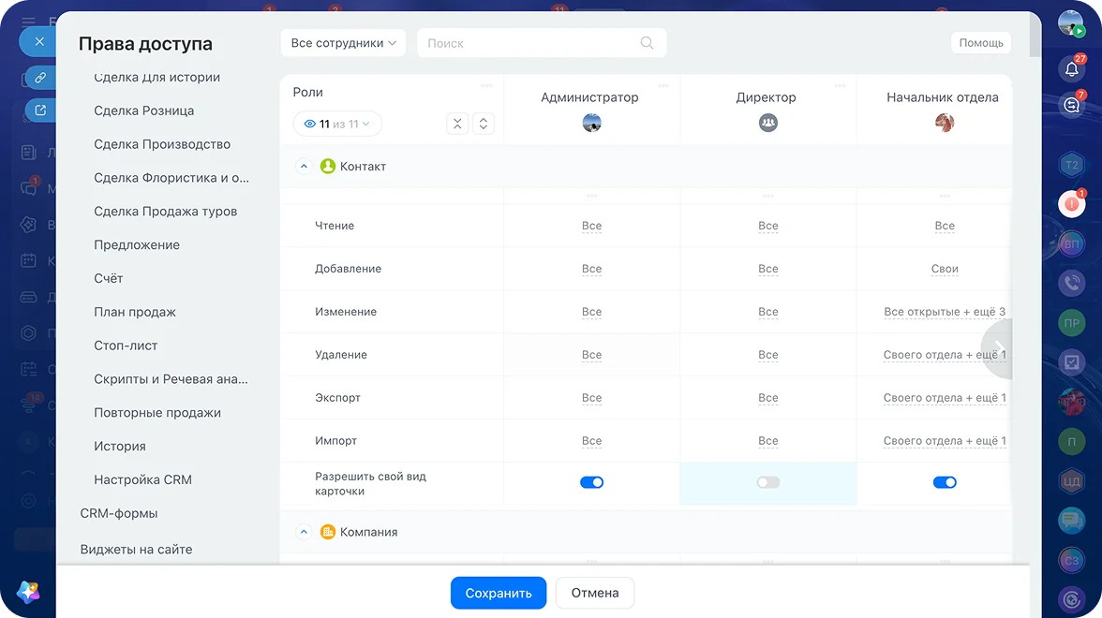Expand all sections with the arrows-outward icon

(484, 124)
